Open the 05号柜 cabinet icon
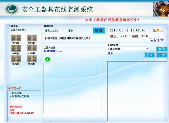This screenshot has height=123, width=169. [x=16, y=59]
